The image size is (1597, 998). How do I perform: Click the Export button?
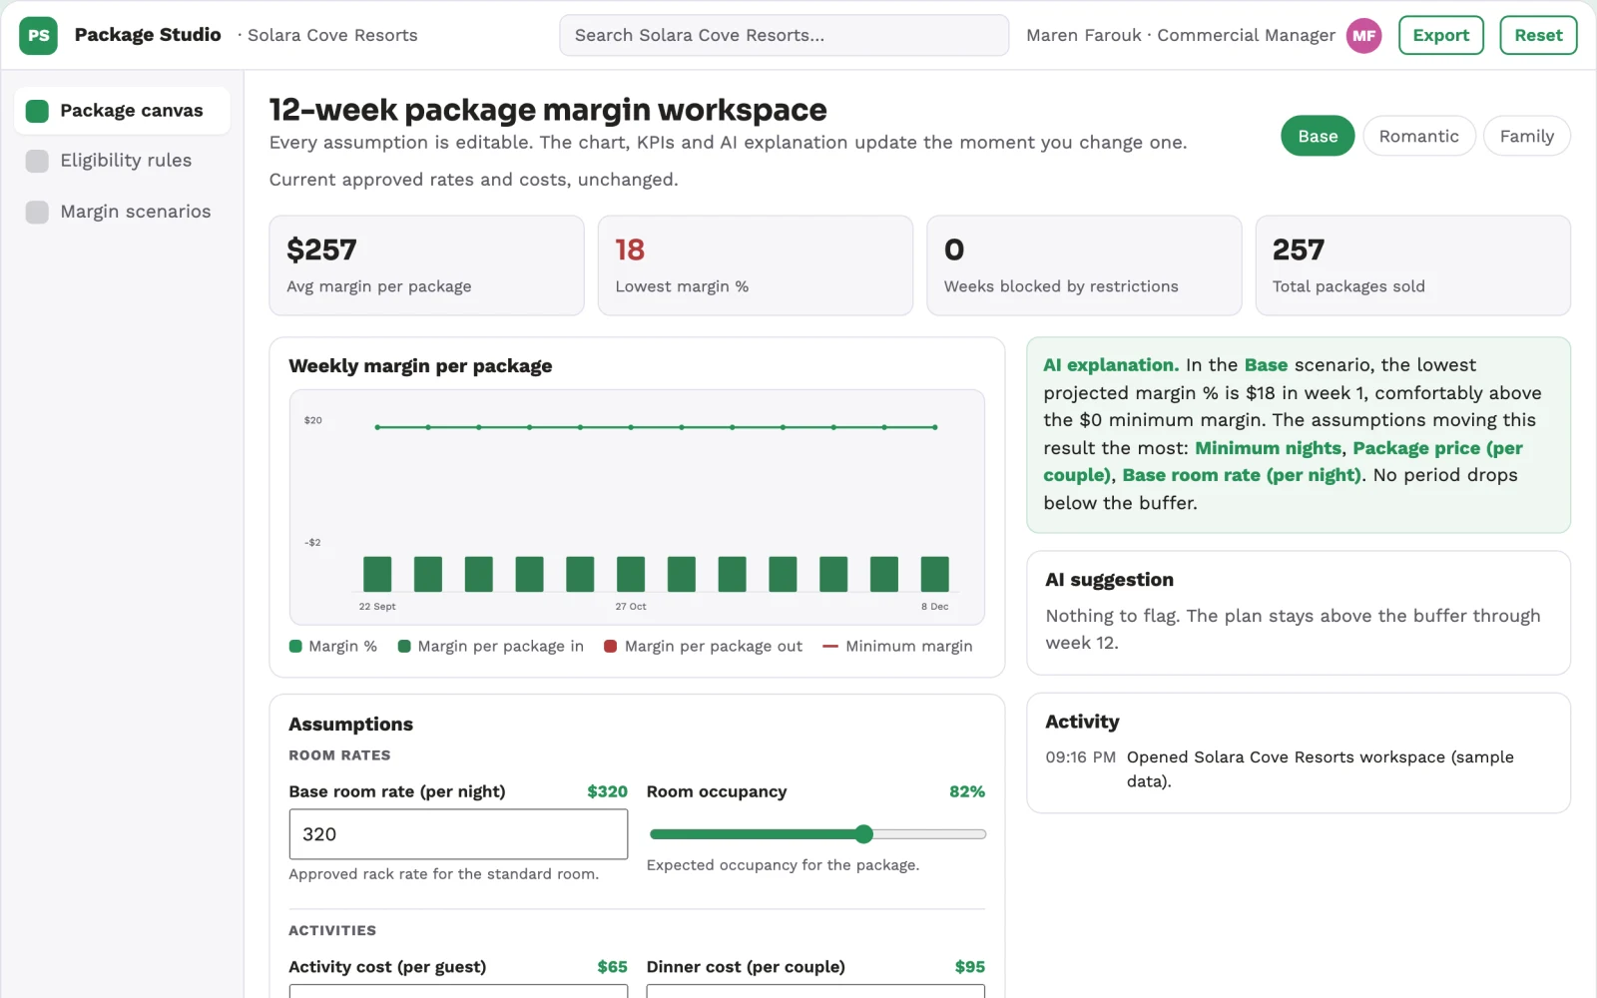point(1440,35)
